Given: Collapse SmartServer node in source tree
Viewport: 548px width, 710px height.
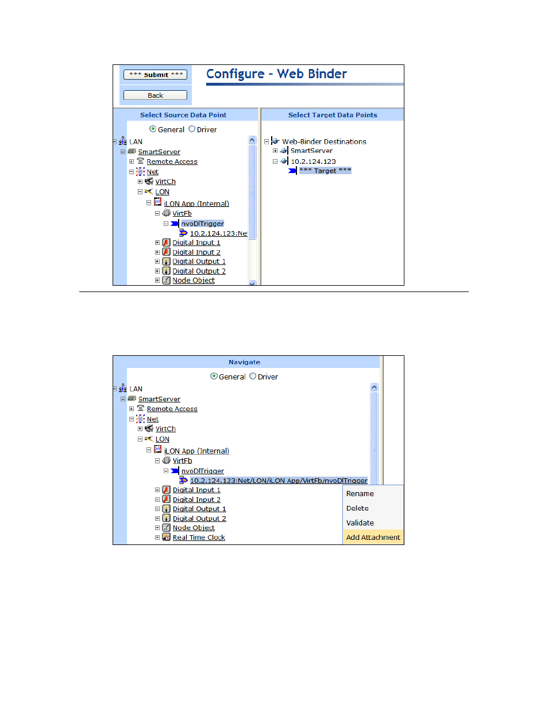Looking at the screenshot, I should [123, 152].
